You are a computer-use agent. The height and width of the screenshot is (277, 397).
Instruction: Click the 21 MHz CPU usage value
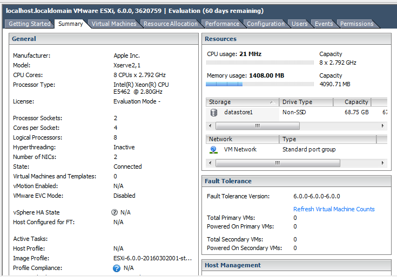(x=251, y=54)
